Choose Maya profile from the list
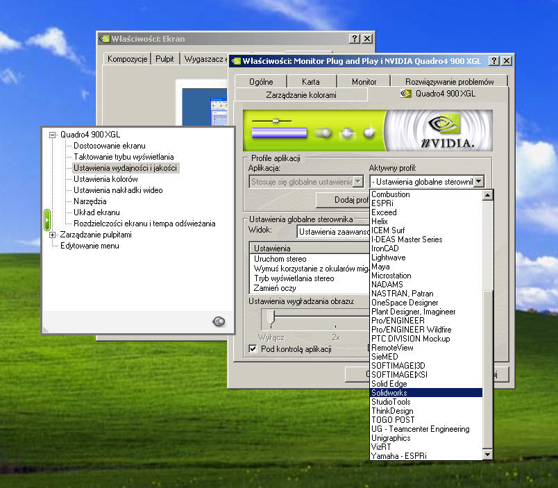Image resolution: width=558 pixels, height=488 pixels. [426, 267]
